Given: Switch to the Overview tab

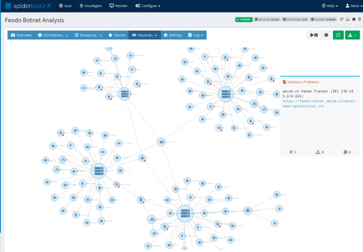Looking at the screenshot, I should pos(21,35).
